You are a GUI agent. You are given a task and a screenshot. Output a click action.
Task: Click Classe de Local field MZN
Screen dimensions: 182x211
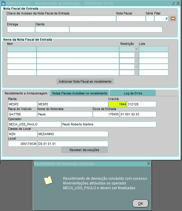pos(23,134)
